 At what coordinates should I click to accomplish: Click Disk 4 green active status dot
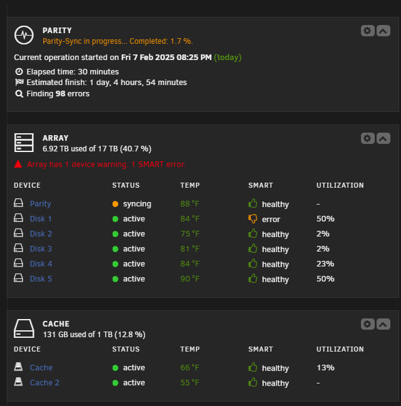tap(116, 264)
